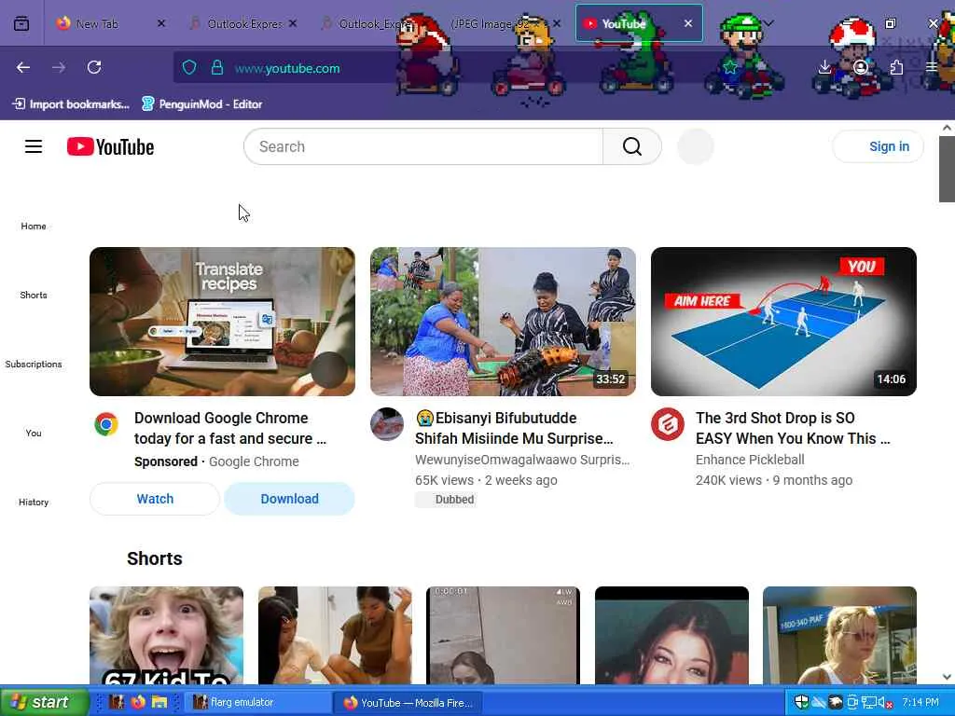Screen dimensions: 955x716
Task: Click scrollbar up arrow
Action: [947, 128]
